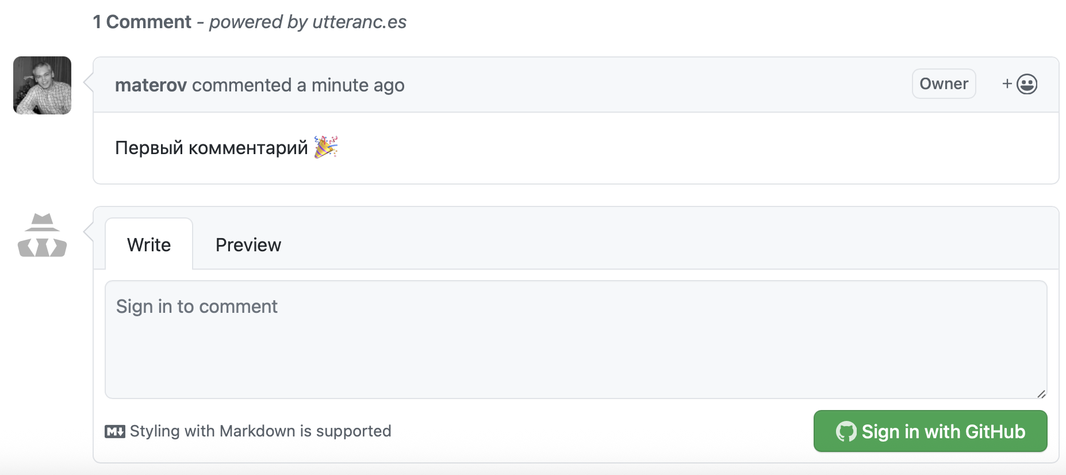
Task: Click materov's profile photo avatar
Action: (x=42, y=85)
